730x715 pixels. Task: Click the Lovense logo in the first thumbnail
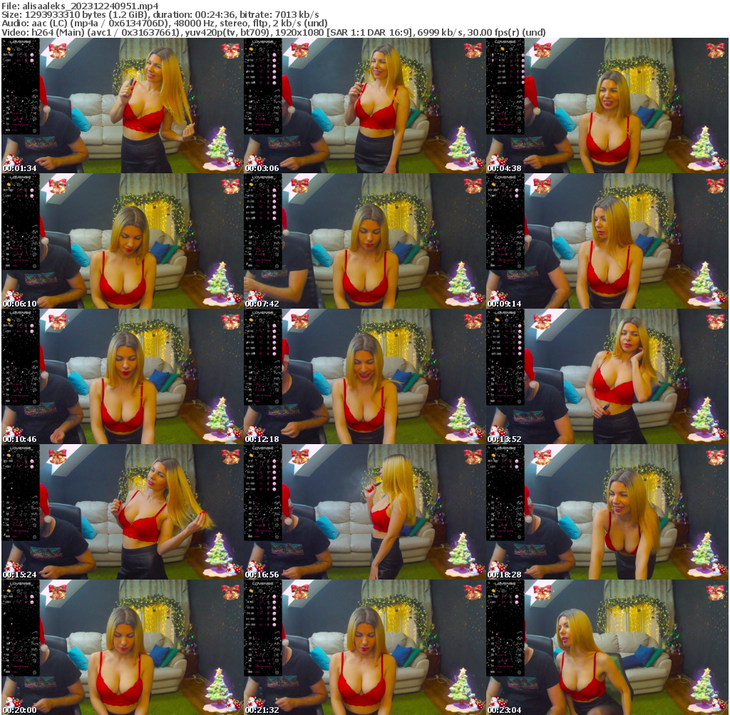pyautogui.click(x=20, y=42)
